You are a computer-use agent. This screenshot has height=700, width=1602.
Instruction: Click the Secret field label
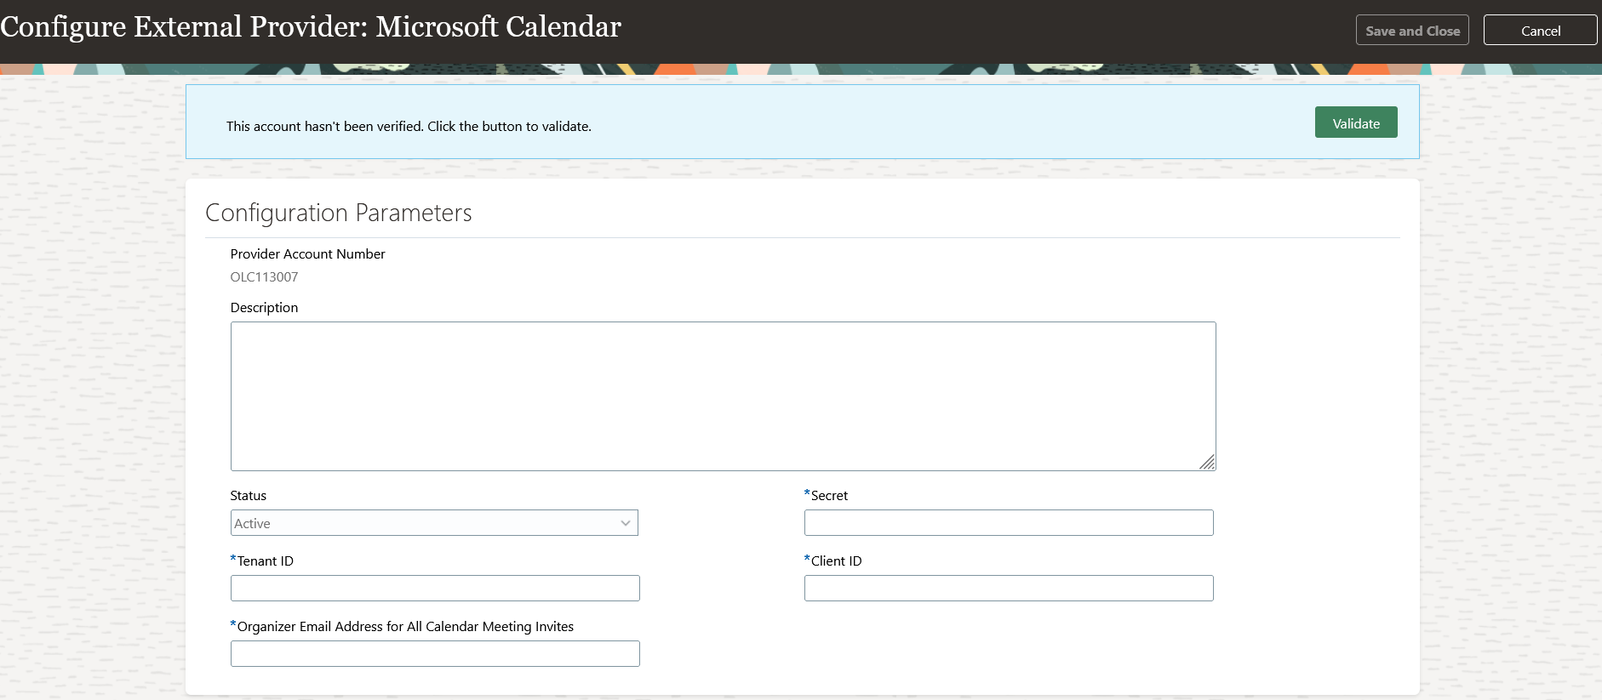(829, 496)
